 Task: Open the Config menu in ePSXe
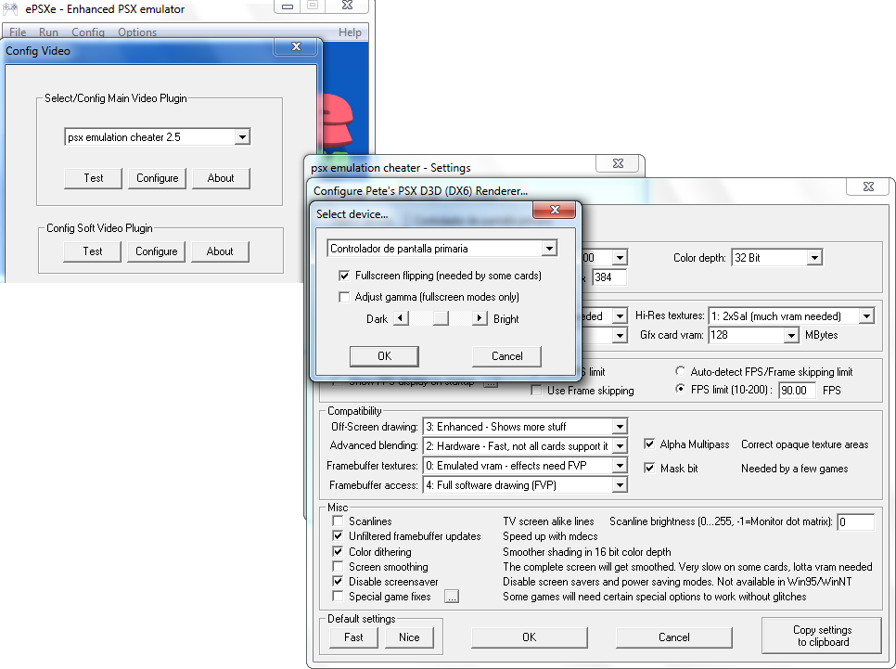88,32
